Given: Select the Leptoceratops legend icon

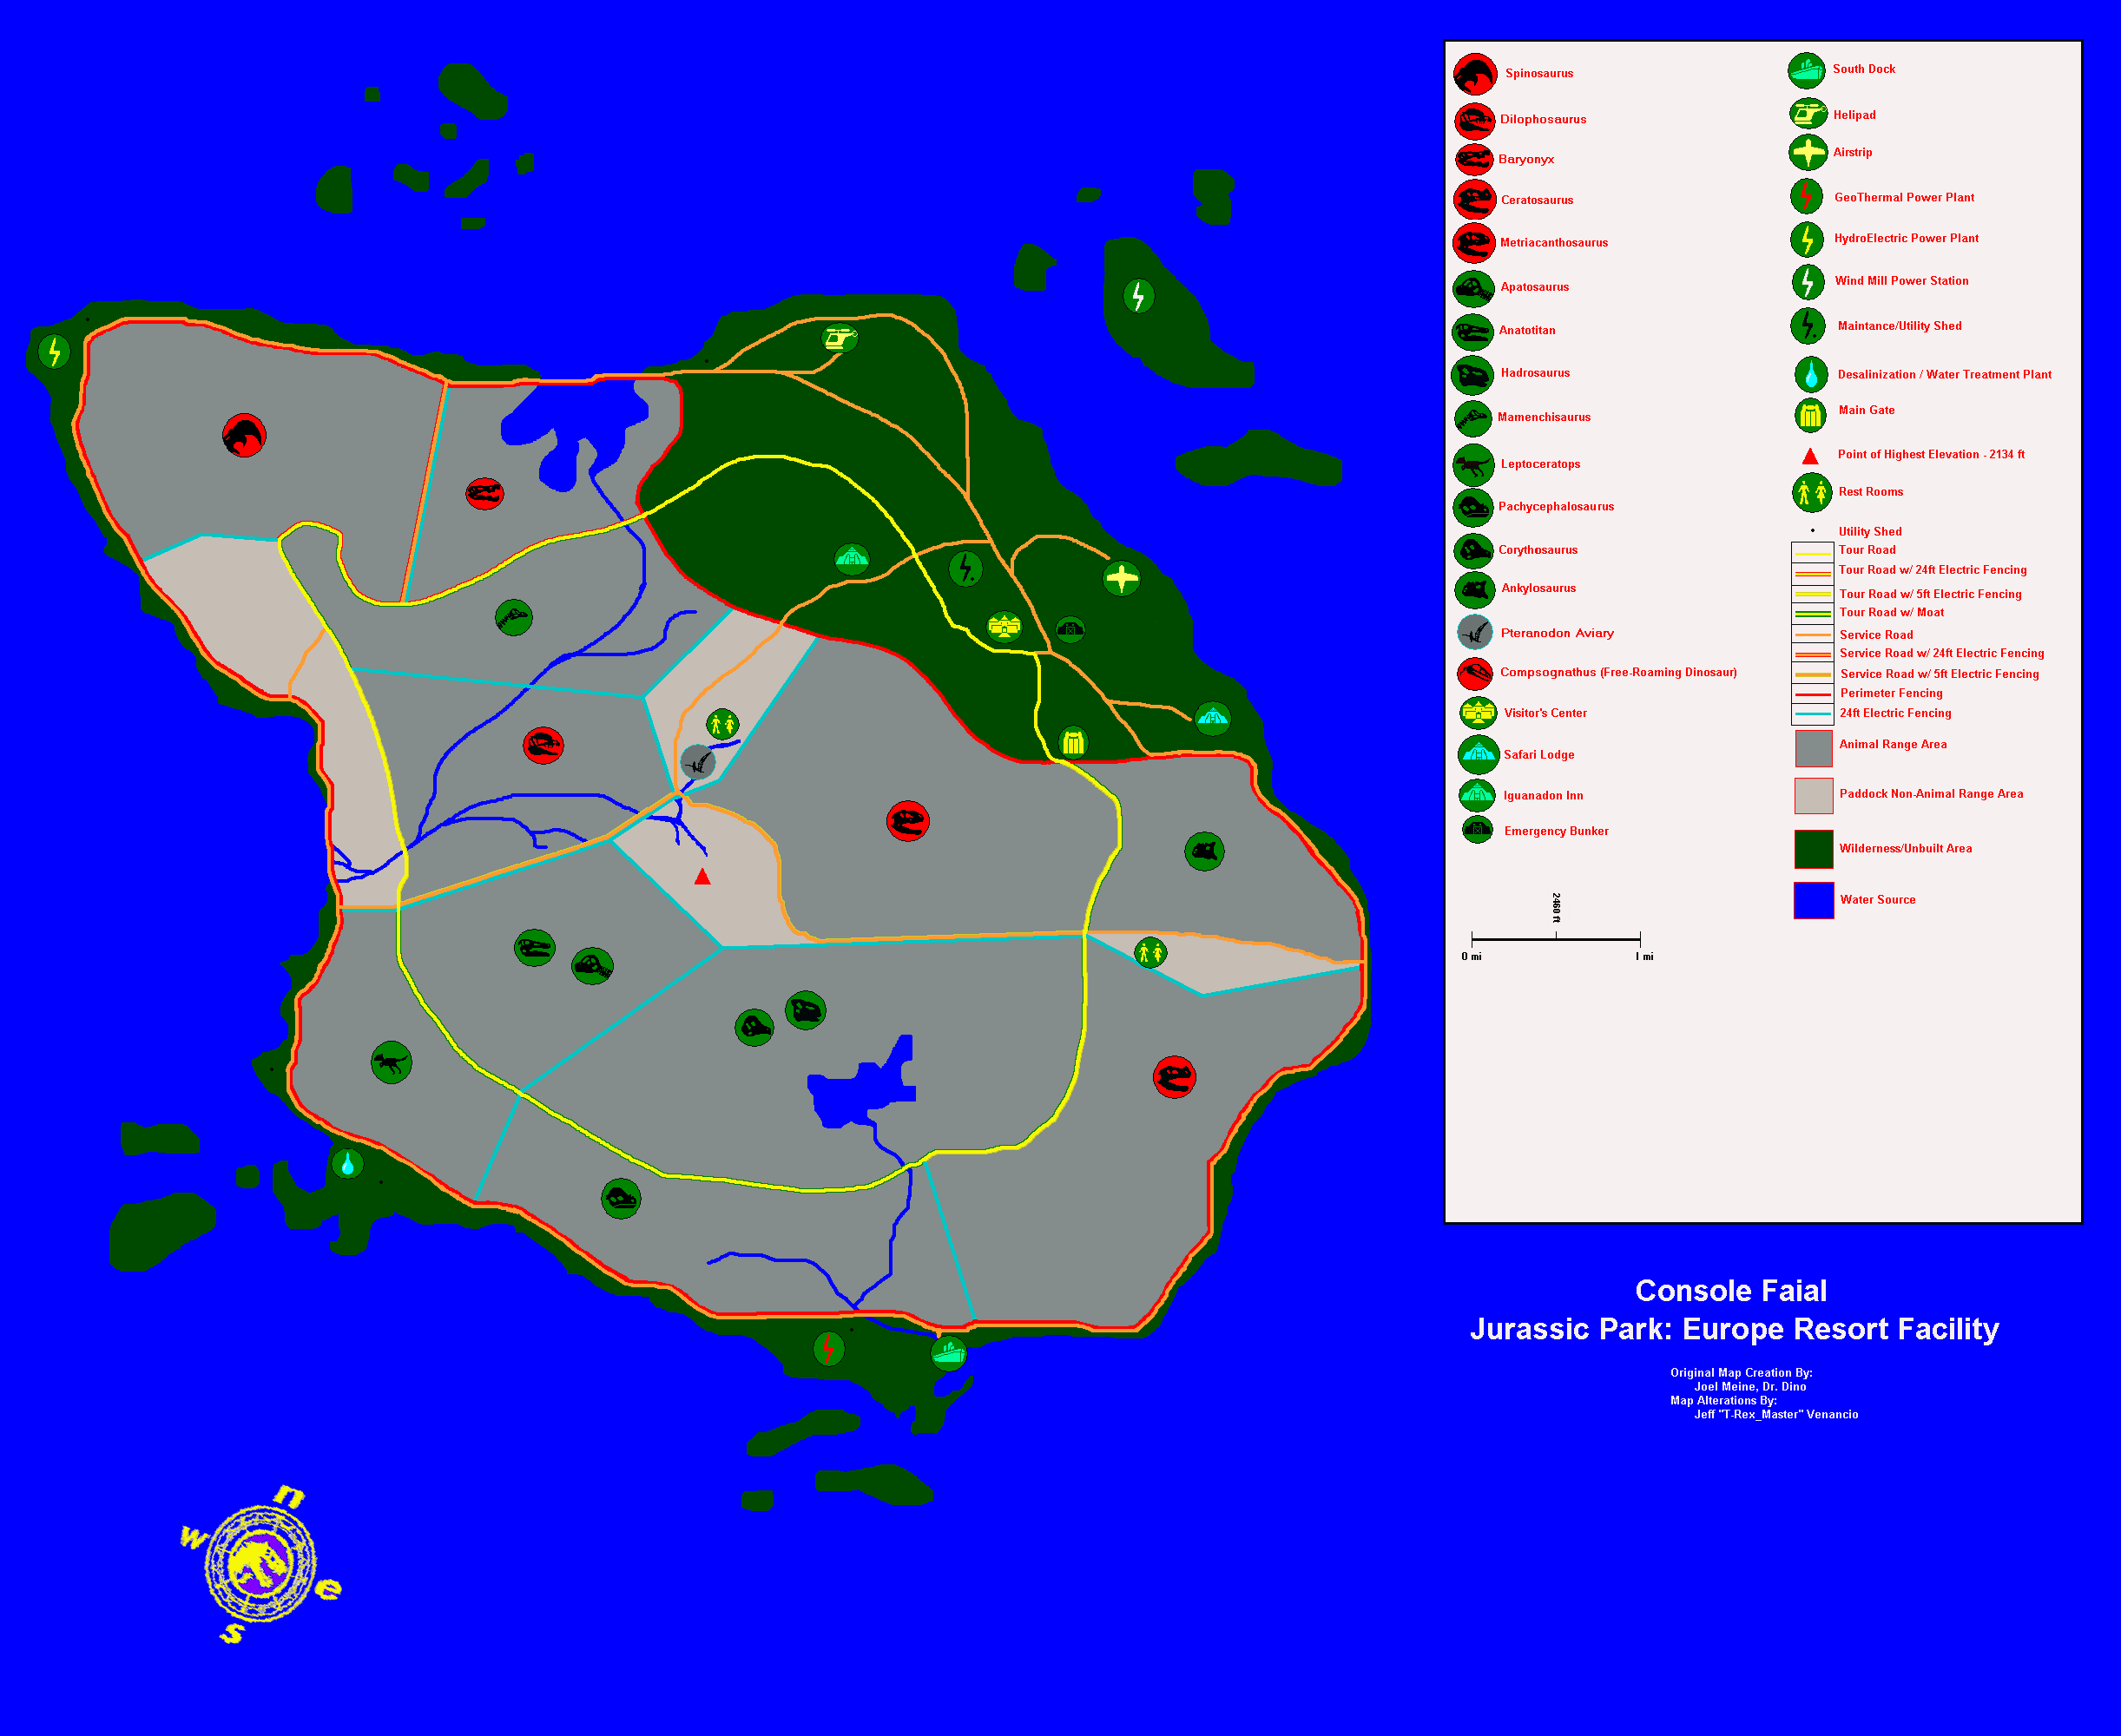Looking at the screenshot, I should [x=1473, y=464].
